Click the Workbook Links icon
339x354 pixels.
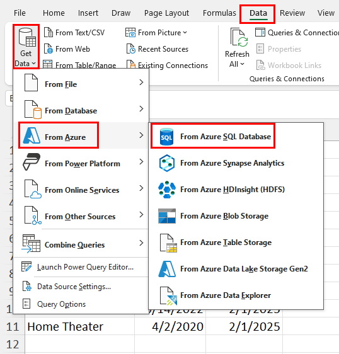261,65
